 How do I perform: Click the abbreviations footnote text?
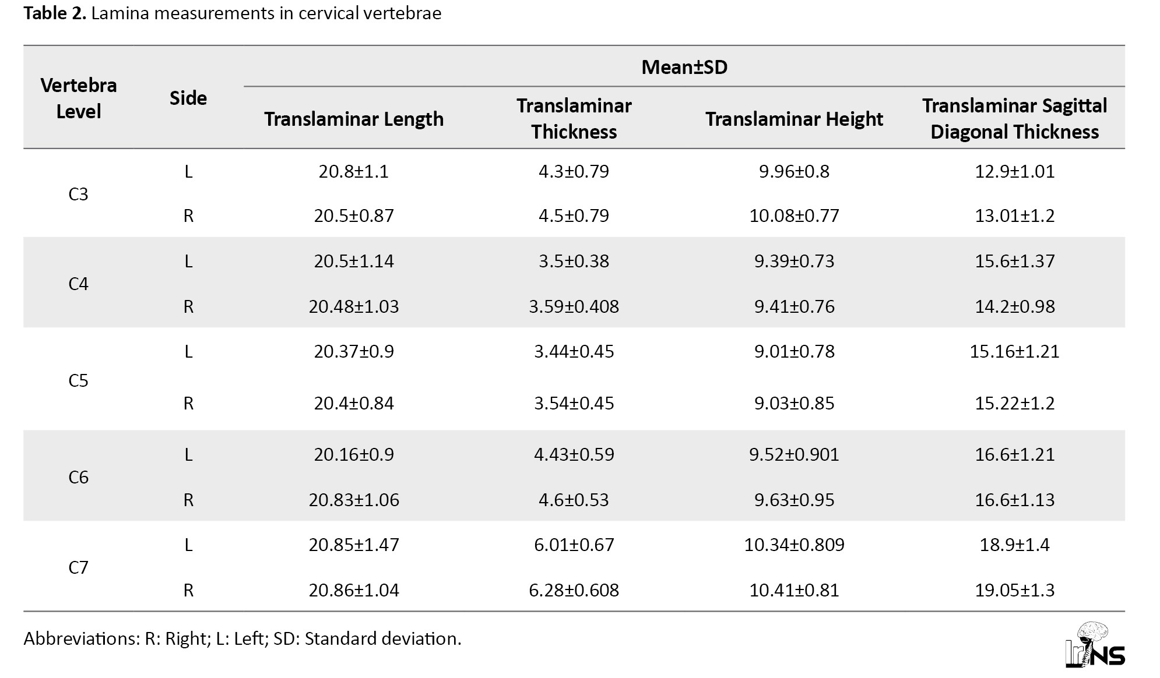pyautogui.click(x=242, y=639)
